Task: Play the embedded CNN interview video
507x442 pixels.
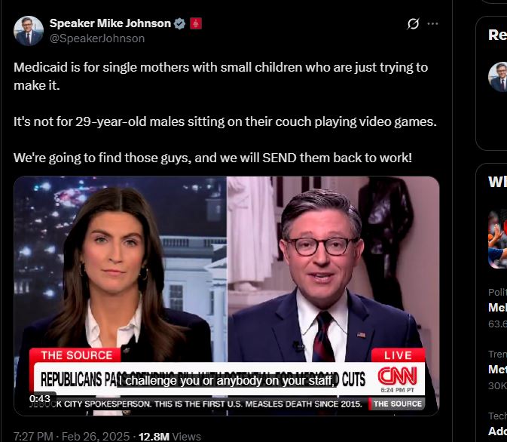Action: pos(226,296)
